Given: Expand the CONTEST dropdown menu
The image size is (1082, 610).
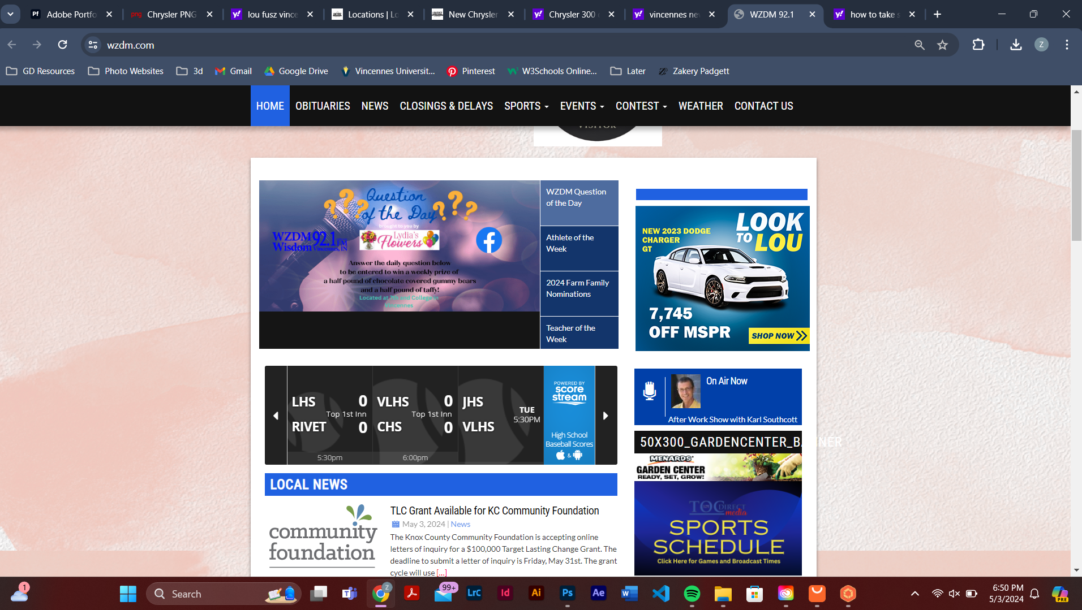Looking at the screenshot, I should click(641, 106).
